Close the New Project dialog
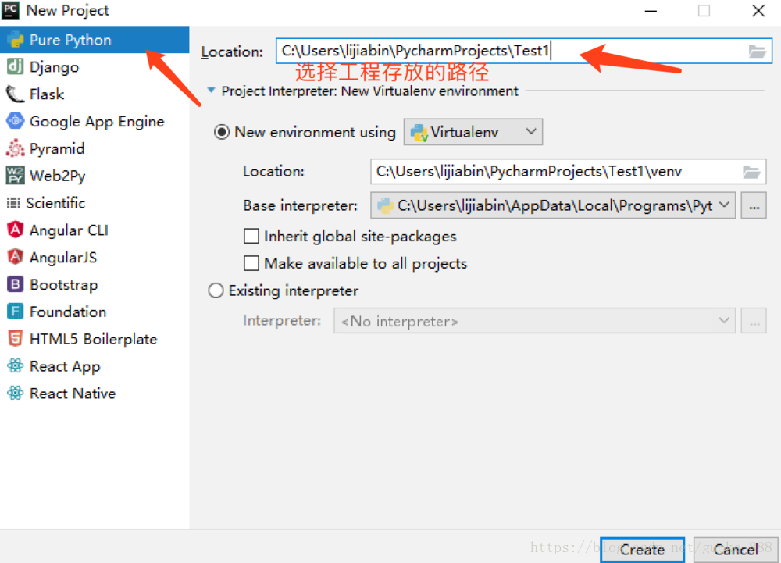The height and width of the screenshot is (563, 781). (x=758, y=10)
